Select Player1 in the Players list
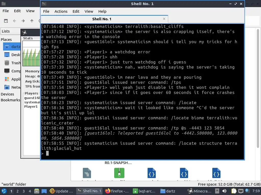Image resolution: width=261 pixels, height=195 pixels. click(31, 106)
